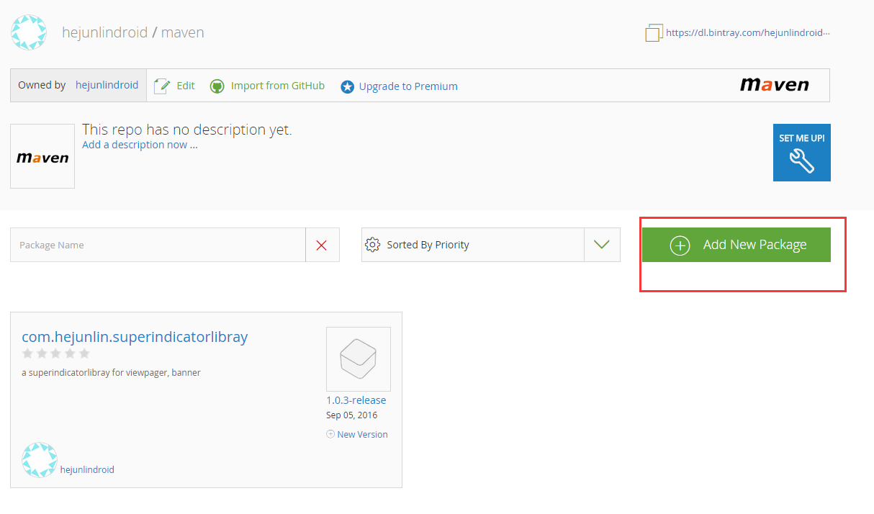
Task: Clear the package name with red X
Action: pyautogui.click(x=322, y=245)
